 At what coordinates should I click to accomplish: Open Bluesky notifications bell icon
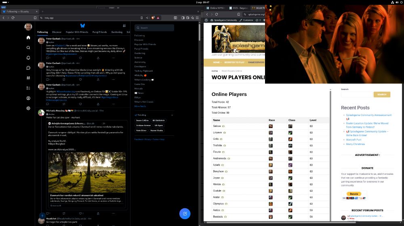[x=28, y=58]
